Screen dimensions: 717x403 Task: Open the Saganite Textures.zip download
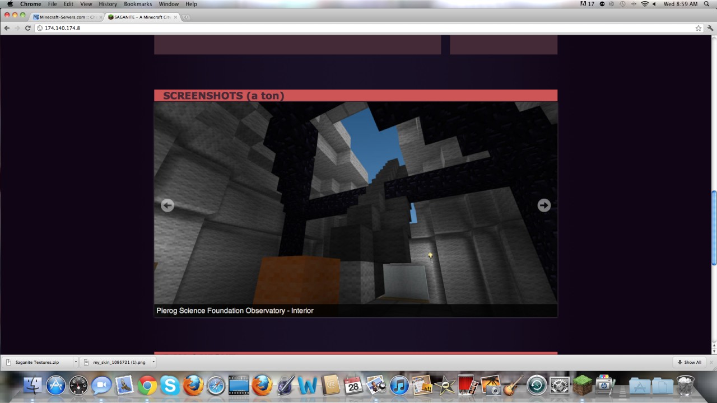pyautogui.click(x=37, y=362)
